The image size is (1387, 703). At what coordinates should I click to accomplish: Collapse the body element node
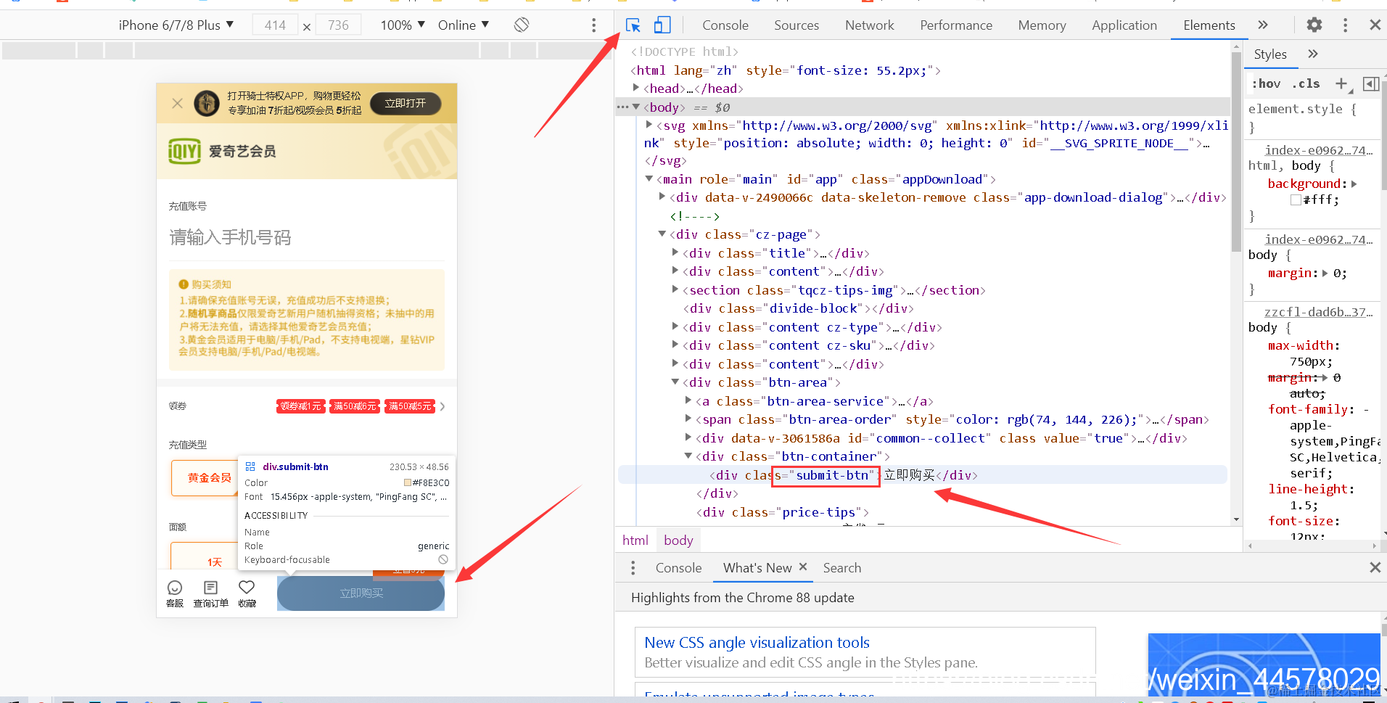coord(636,107)
